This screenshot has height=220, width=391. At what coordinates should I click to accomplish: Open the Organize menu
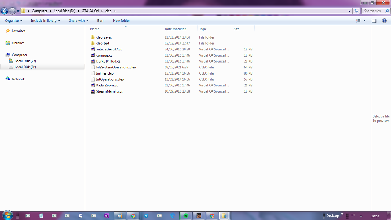[14, 21]
